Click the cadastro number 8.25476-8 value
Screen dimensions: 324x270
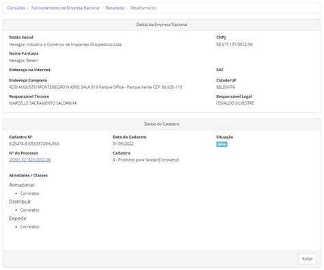click(x=34, y=144)
